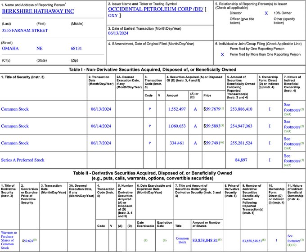306x252 pixels.
Task: Click the 06/13/2024 transaction date in Table I
Action: click(101, 109)
